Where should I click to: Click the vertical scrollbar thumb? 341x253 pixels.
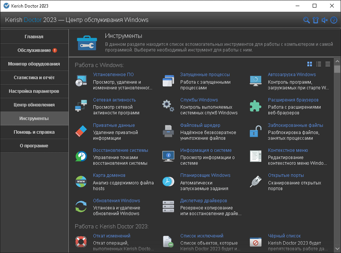[337, 69]
